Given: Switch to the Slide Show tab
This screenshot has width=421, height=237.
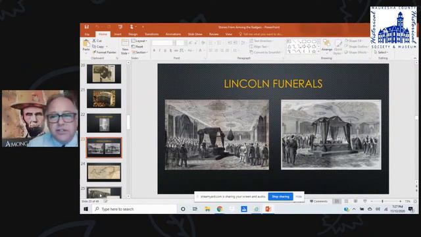Looking at the screenshot, I should pos(195,34).
